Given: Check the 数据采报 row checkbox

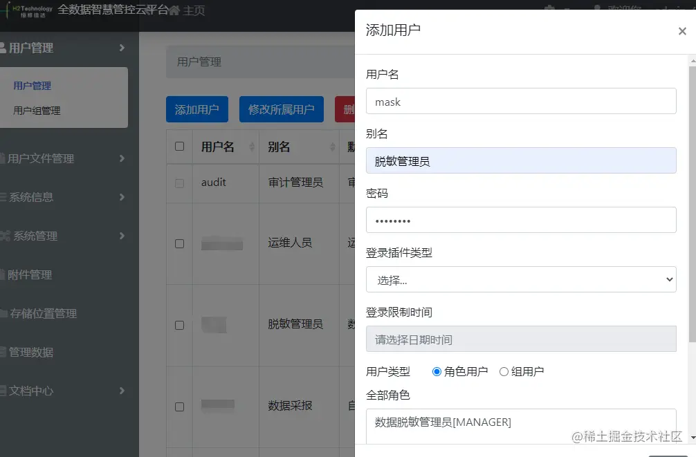Looking at the screenshot, I should point(179,407).
